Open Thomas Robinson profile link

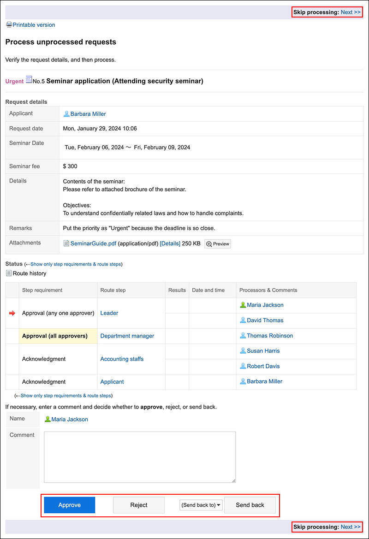click(270, 336)
